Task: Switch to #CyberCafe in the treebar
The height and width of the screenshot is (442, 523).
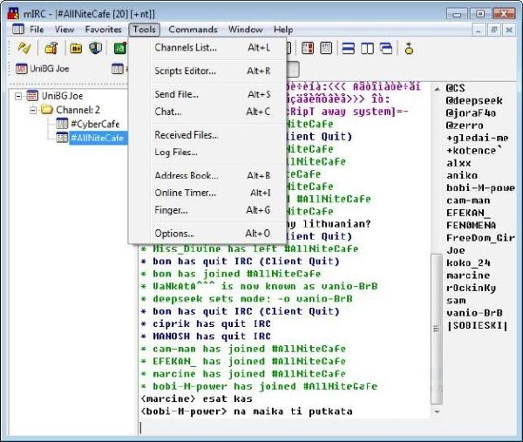Action: (95, 124)
